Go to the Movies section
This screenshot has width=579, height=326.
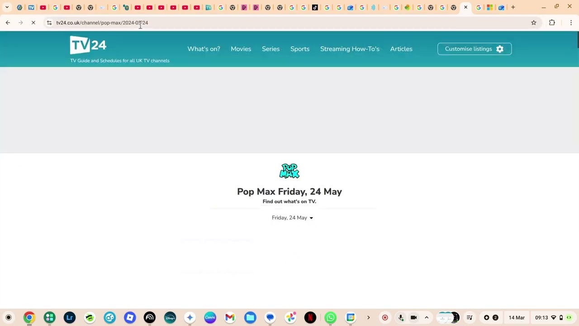pos(241,49)
